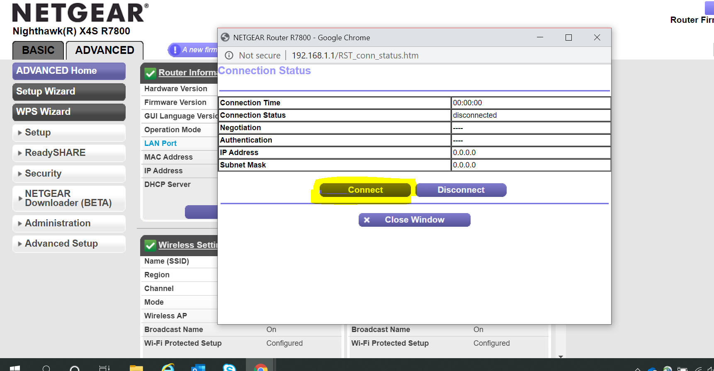This screenshot has height=371, width=714.
Task: Click the page scrollbar down arrow
Action: 561,356
